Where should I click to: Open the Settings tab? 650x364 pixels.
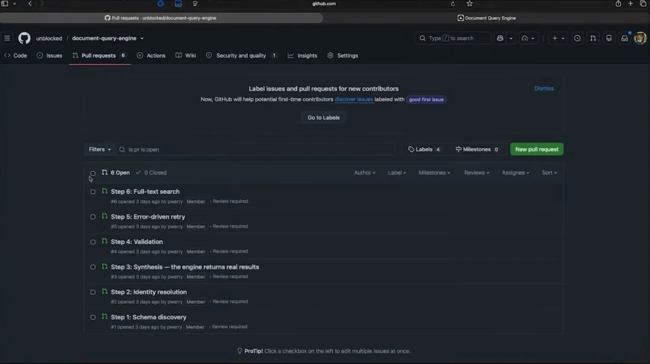(x=343, y=55)
